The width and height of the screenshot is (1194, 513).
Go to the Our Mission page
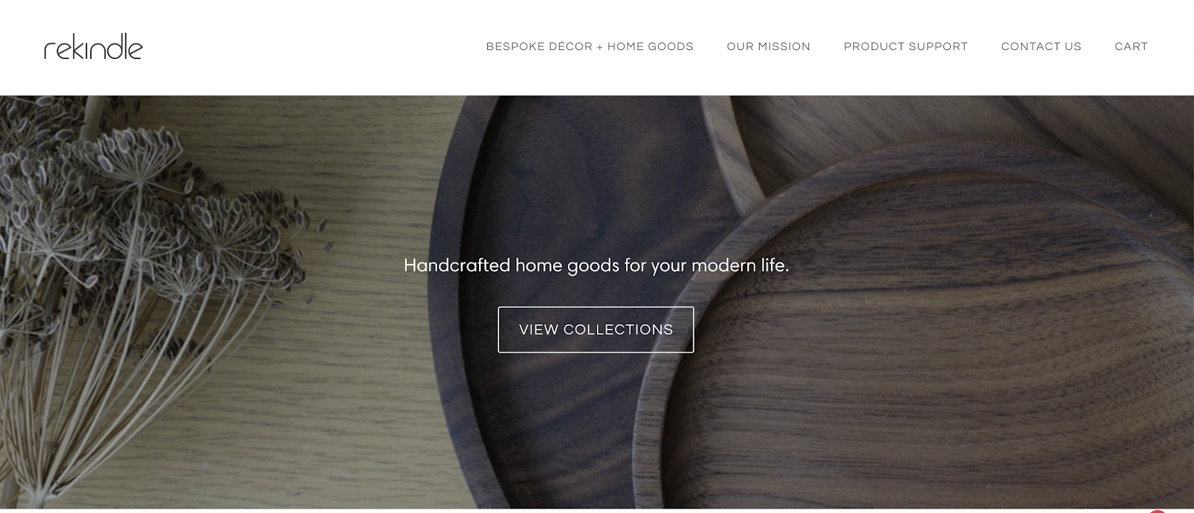[x=769, y=46]
